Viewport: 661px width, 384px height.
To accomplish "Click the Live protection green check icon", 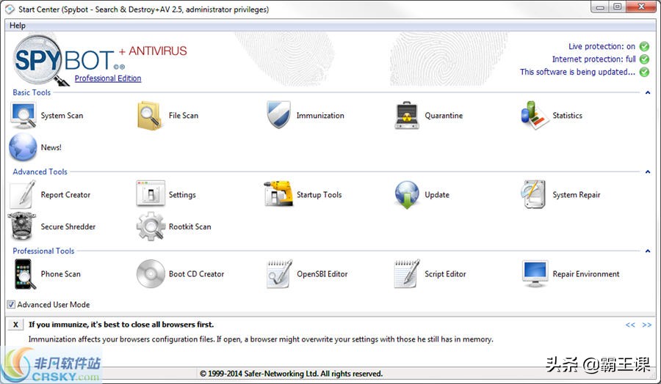I will tap(644, 46).
